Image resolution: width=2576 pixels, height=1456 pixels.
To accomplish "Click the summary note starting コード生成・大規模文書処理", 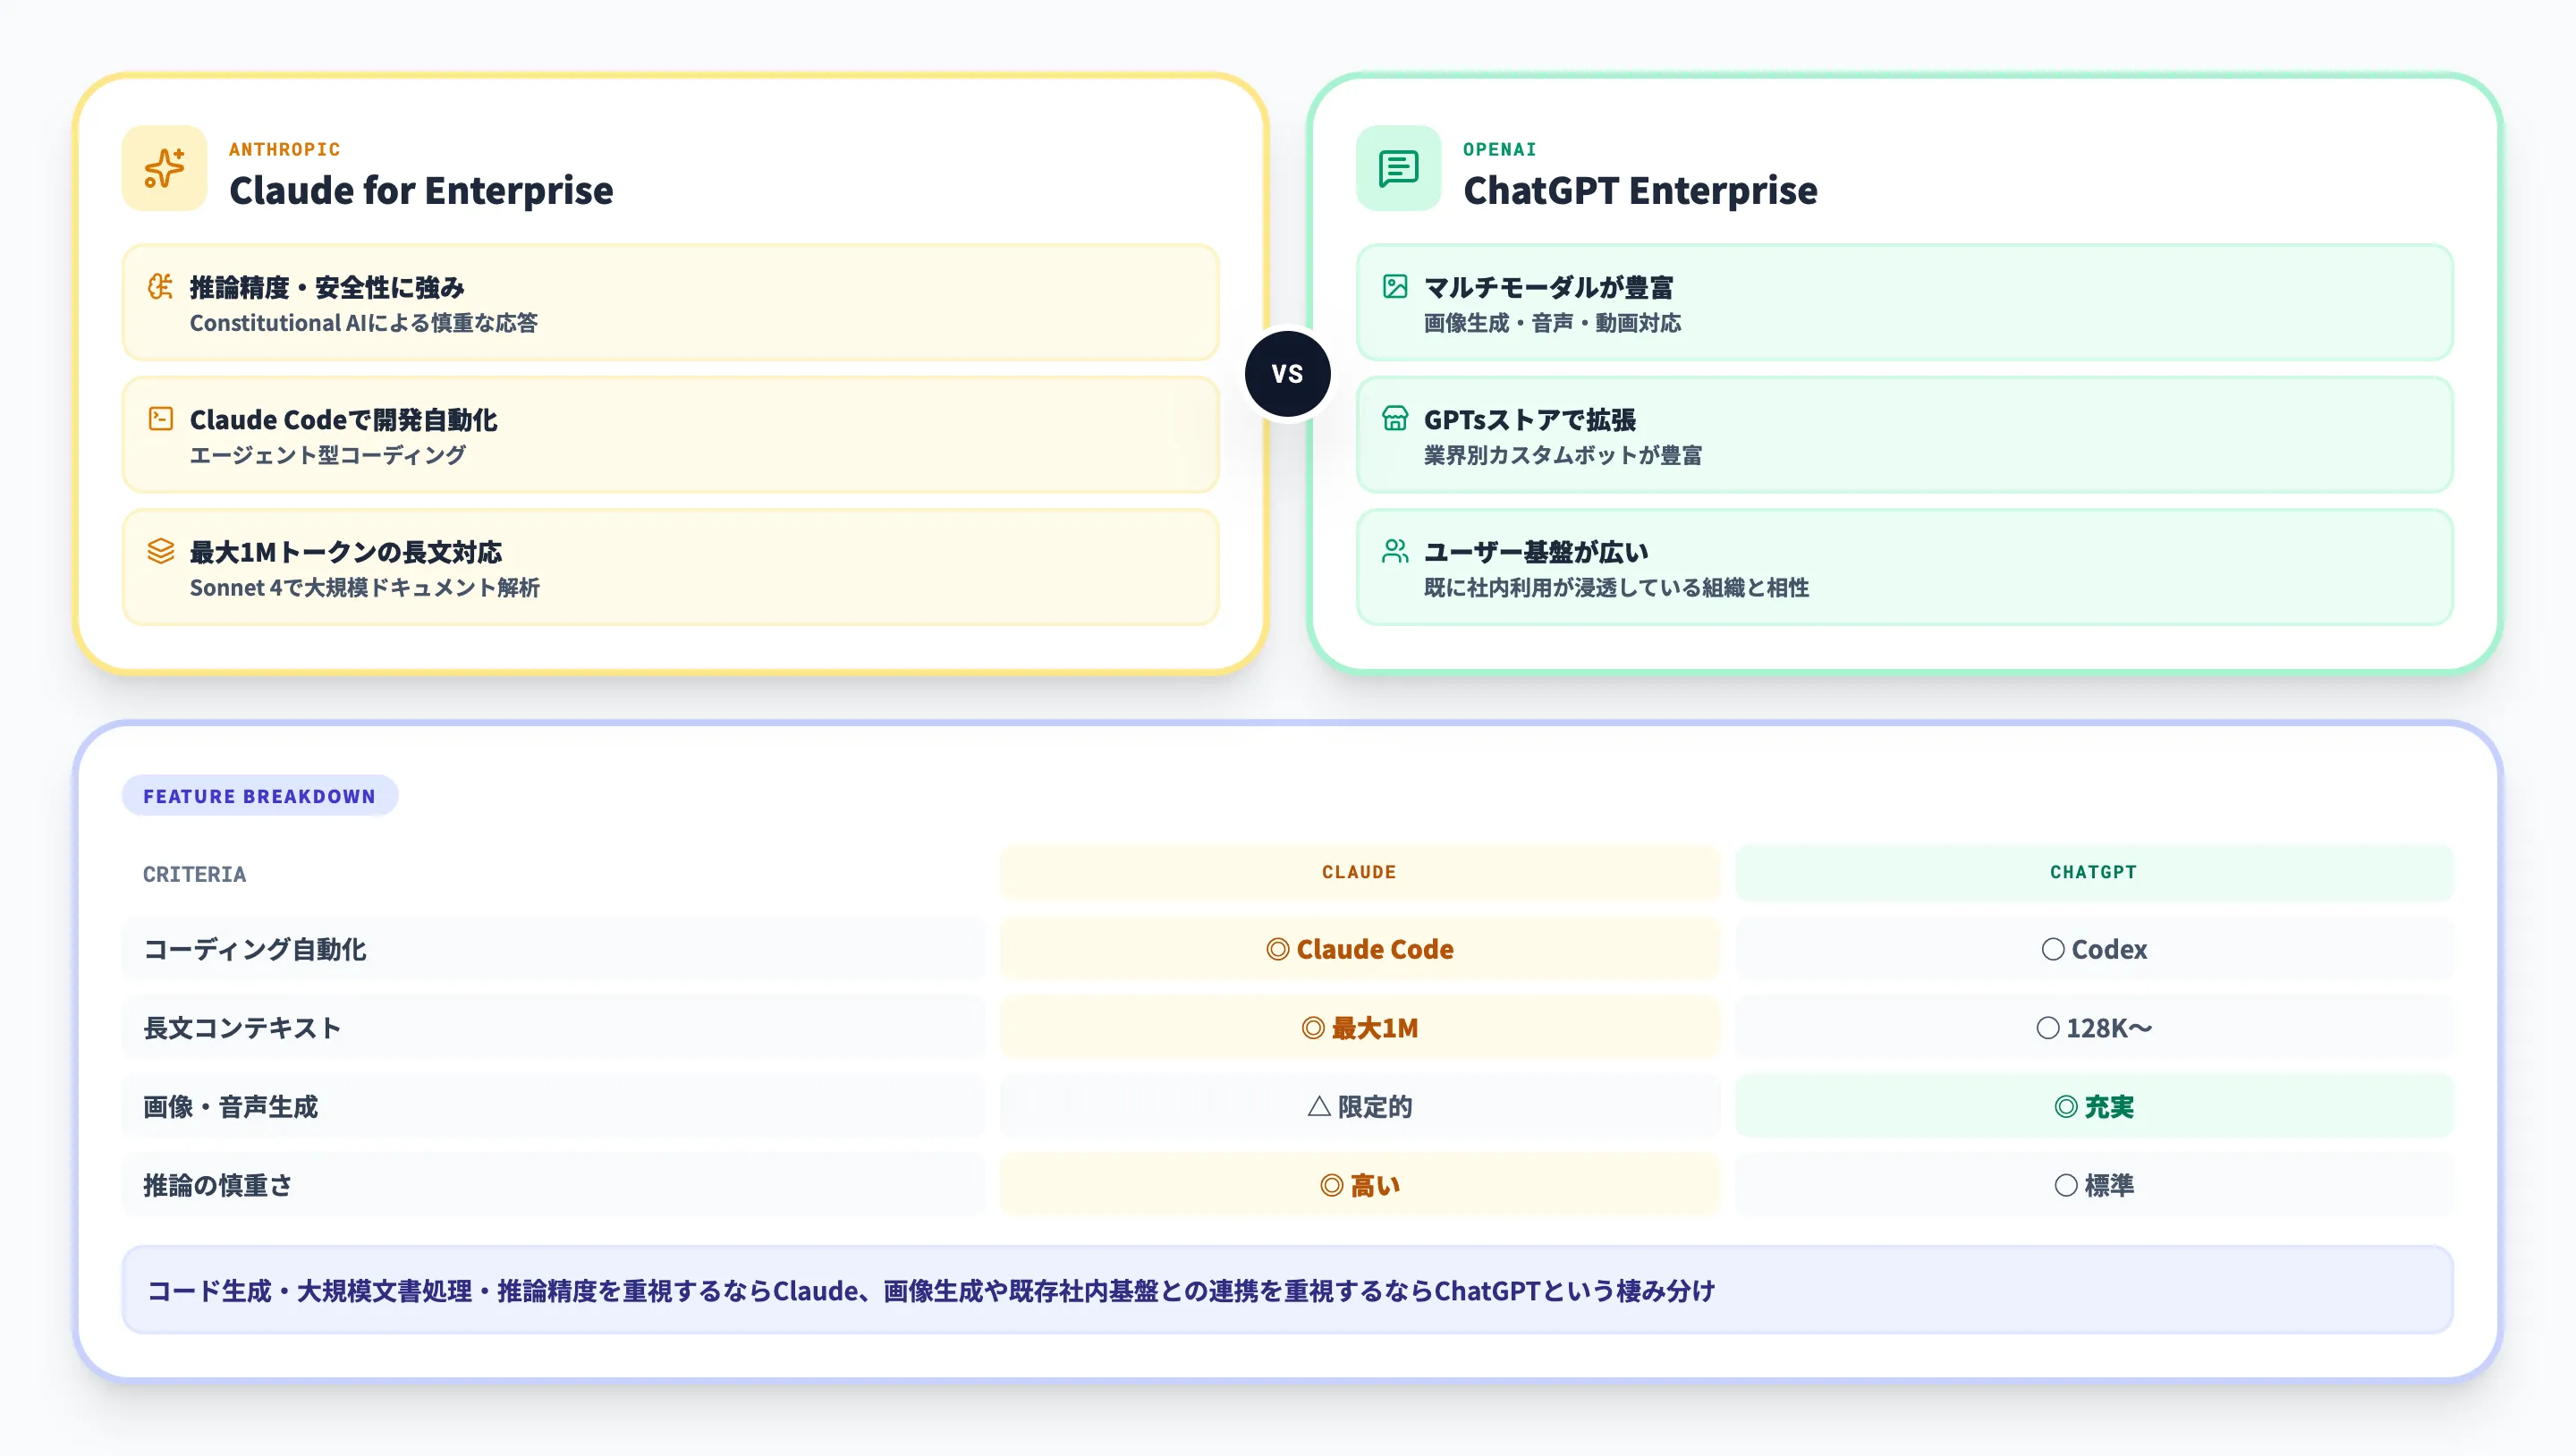I will click(1287, 1290).
